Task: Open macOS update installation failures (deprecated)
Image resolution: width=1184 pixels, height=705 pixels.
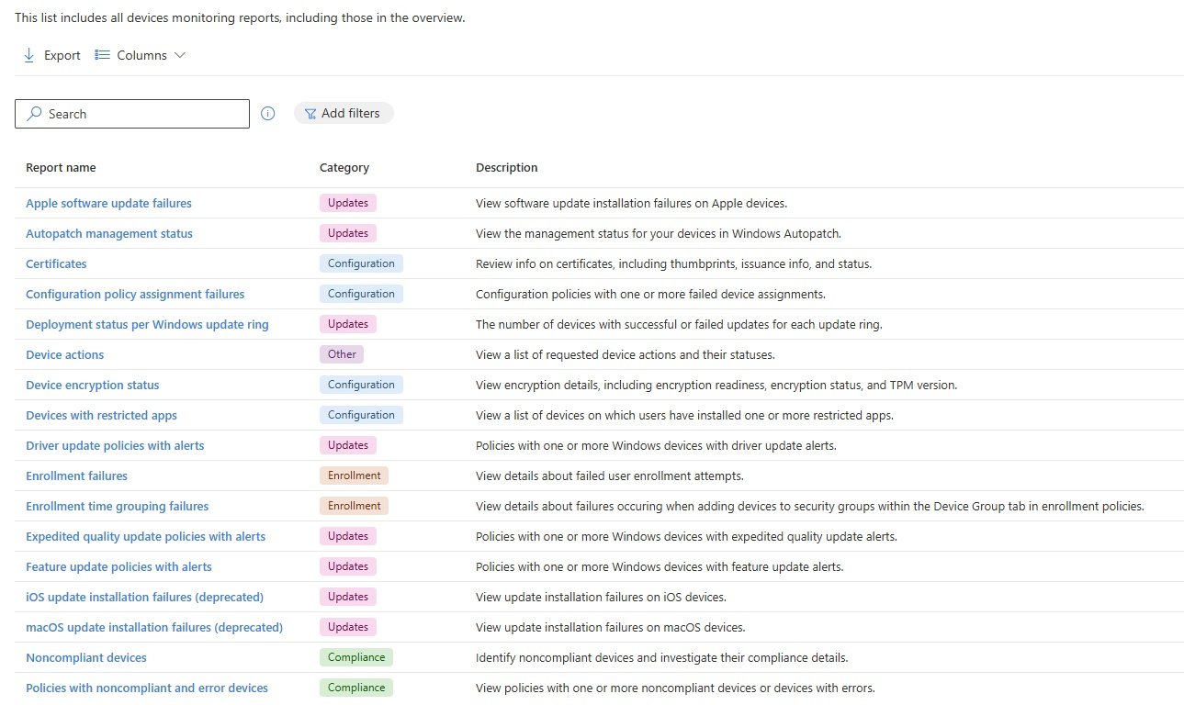Action: [x=154, y=627]
